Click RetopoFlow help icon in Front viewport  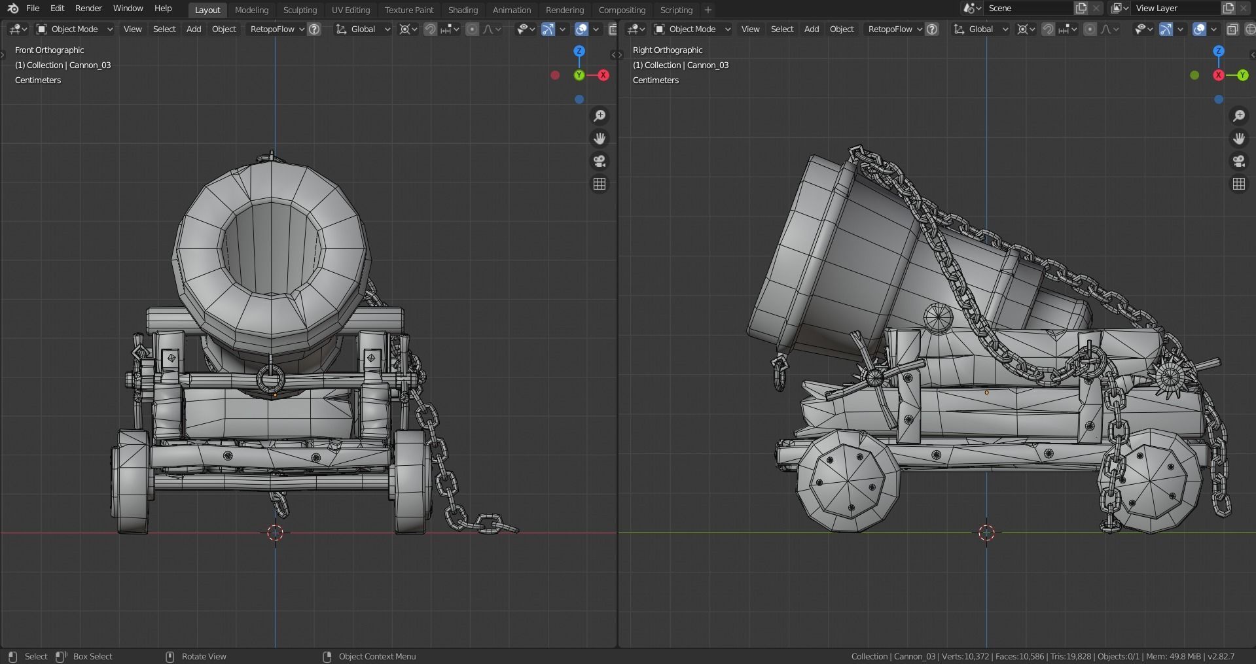(314, 29)
